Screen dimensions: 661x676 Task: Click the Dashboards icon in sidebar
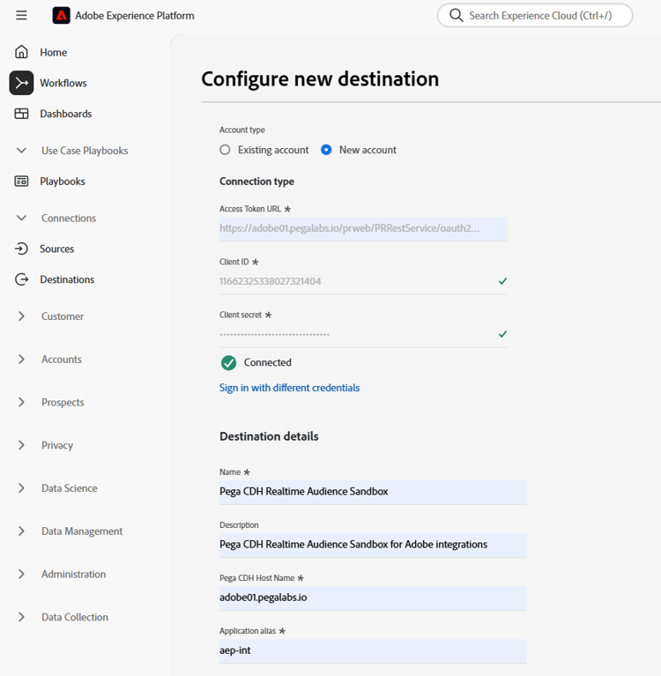(x=21, y=114)
